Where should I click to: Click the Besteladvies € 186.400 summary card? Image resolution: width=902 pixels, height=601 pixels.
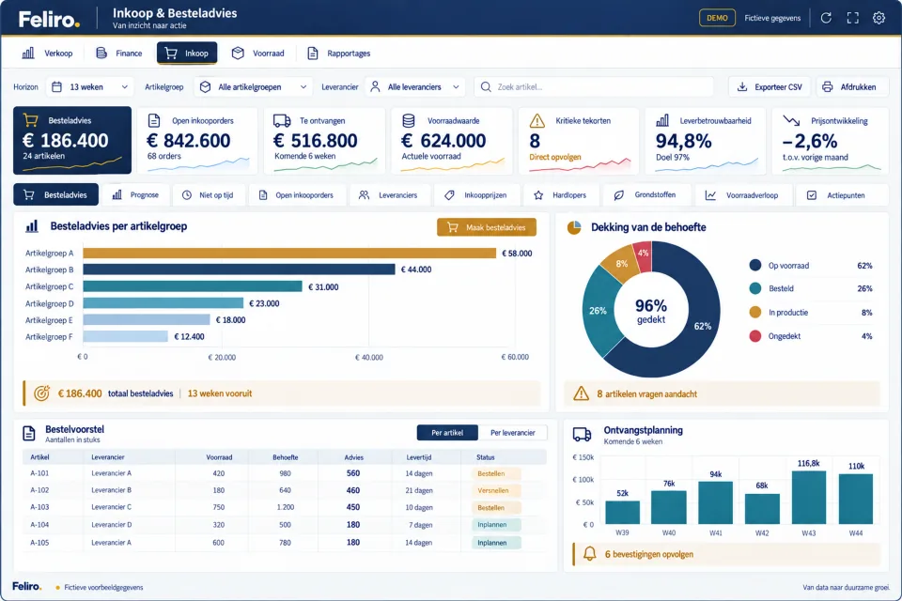72,140
